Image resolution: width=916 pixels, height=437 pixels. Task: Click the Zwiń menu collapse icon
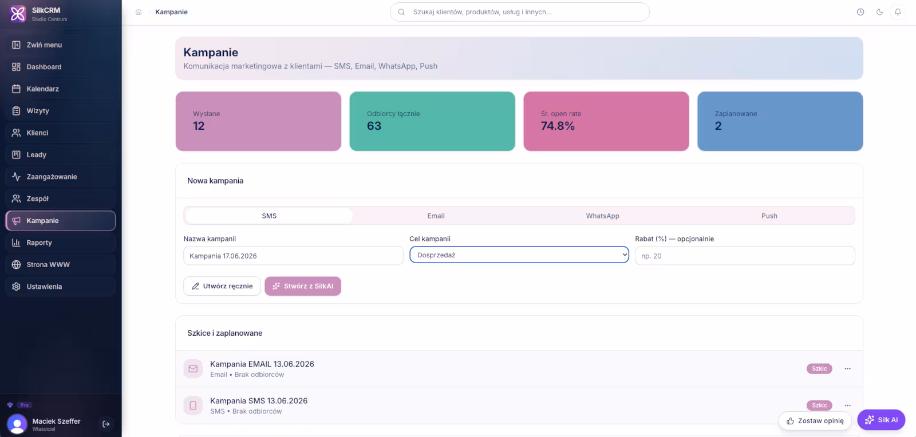[x=16, y=45]
